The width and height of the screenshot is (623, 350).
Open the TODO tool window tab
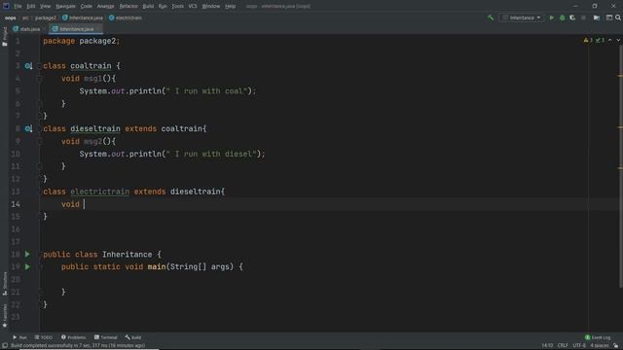tap(44, 337)
